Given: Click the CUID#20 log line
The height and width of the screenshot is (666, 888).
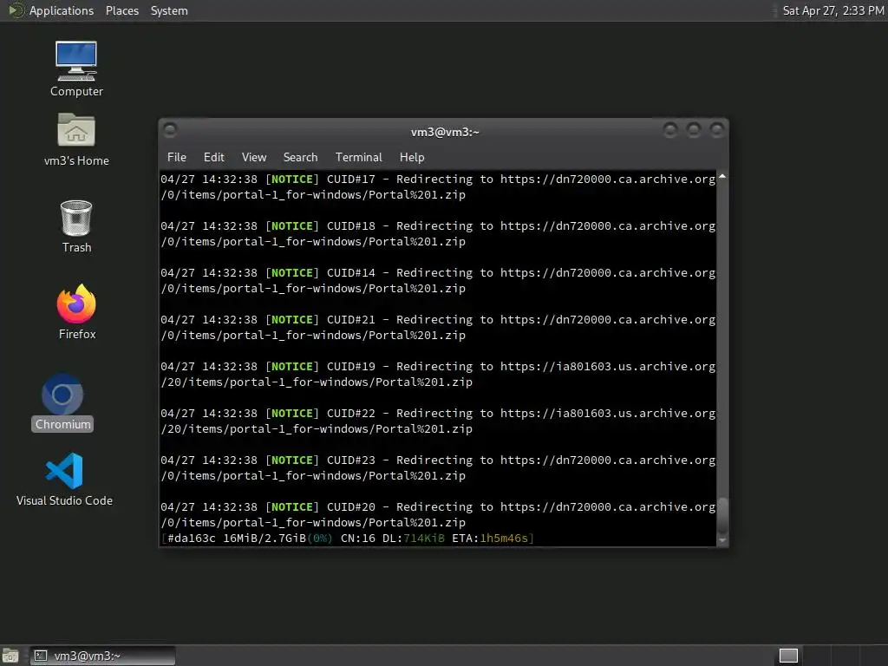Looking at the screenshot, I should click(438, 515).
